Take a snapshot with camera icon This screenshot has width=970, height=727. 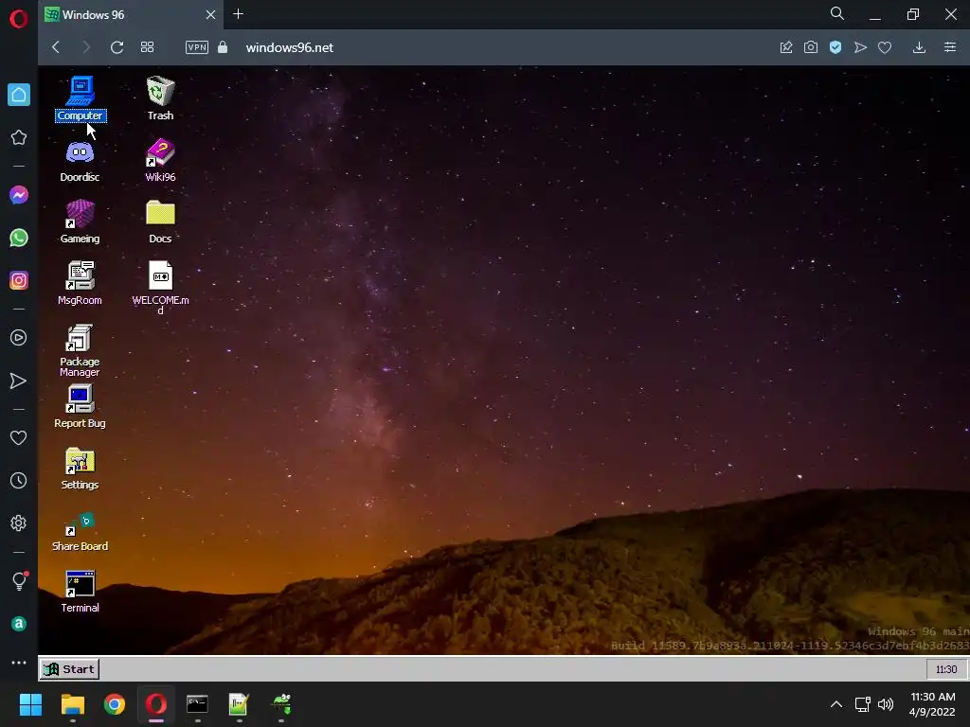tap(811, 47)
